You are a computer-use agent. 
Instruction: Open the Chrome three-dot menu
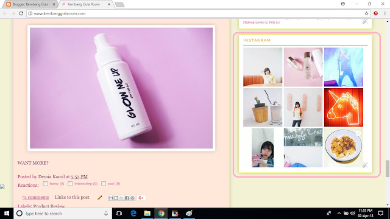coord(385,13)
